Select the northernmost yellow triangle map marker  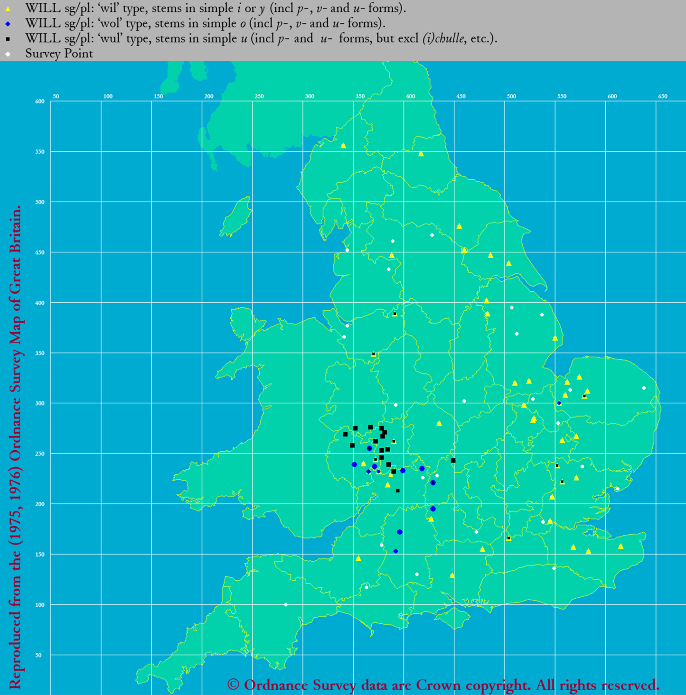coord(343,146)
